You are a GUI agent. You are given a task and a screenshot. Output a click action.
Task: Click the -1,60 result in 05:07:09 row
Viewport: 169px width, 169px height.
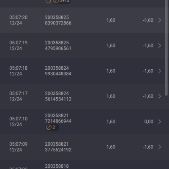click(x=148, y=147)
